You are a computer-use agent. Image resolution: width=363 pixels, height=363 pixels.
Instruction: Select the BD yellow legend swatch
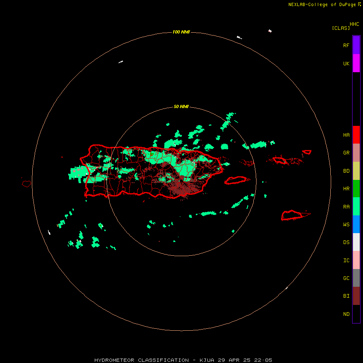356,171
